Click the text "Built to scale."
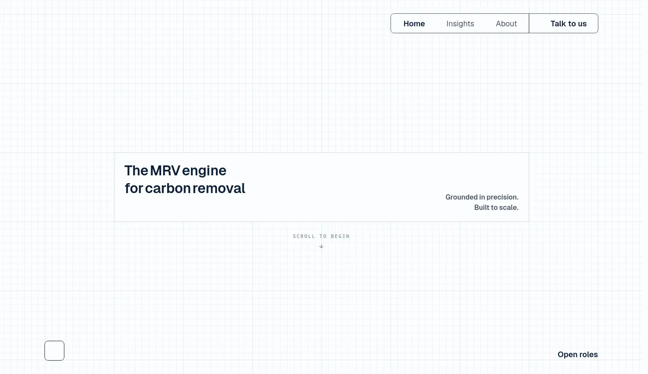648x374 pixels. point(496,207)
